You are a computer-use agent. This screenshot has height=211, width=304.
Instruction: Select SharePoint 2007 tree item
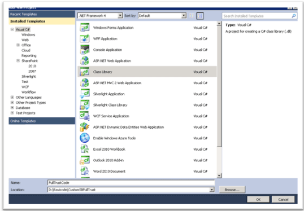tap(32, 71)
